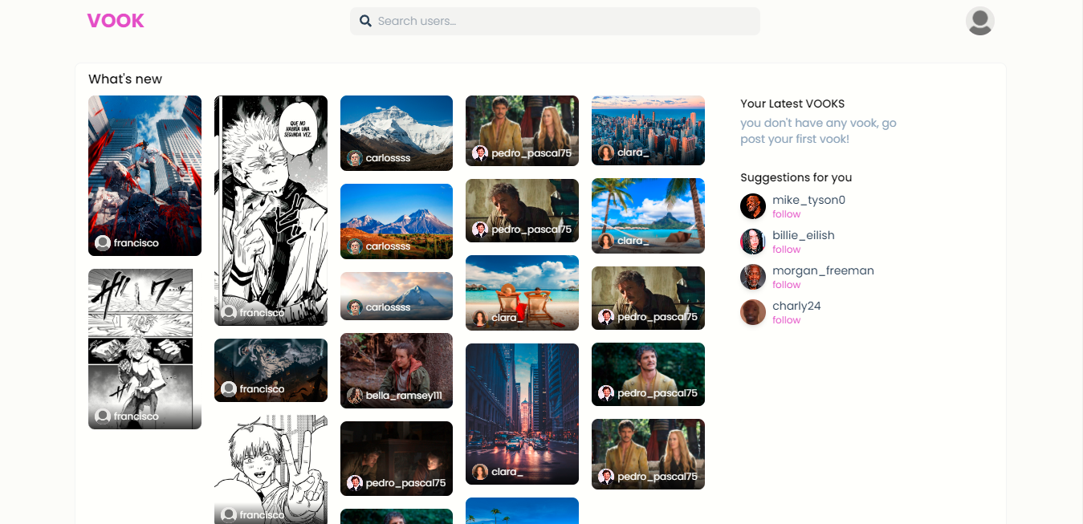Click clara_ name on palm island post
The height and width of the screenshot is (524, 1083).
633,241
